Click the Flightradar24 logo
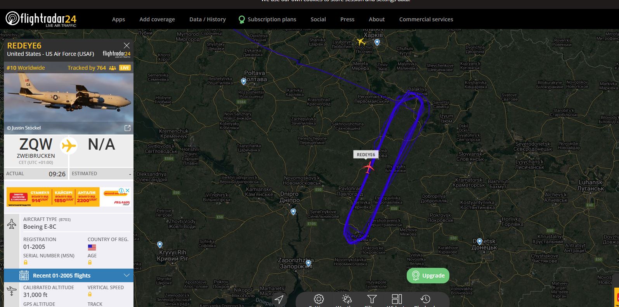619x307 pixels. pyautogui.click(x=41, y=19)
